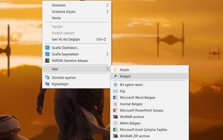Click the NVIDIA Denetim Masası icon
The height and width of the screenshot is (140, 223).
pyautogui.click(x=47, y=61)
